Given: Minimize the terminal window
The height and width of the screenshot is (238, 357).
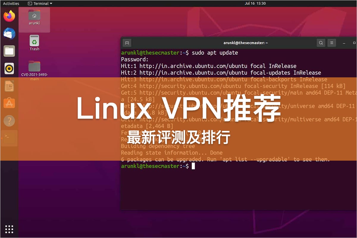Looking at the screenshot, I should coord(344,43).
